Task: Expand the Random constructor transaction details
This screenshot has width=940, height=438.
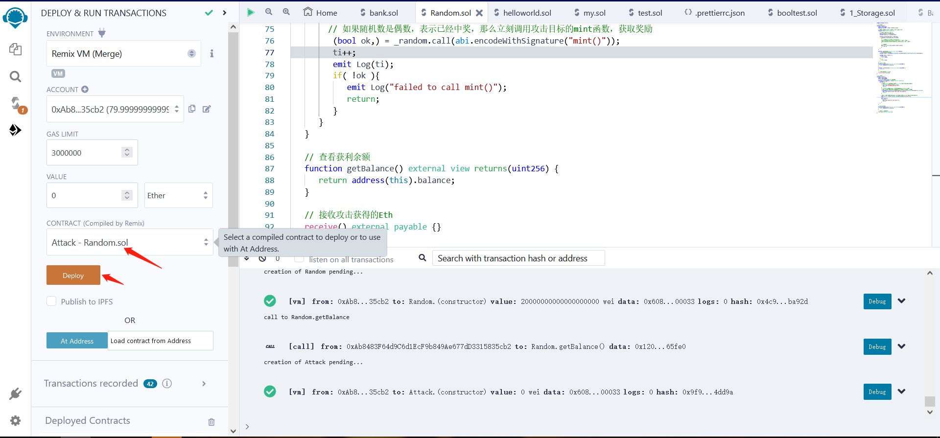Action: [901, 301]
